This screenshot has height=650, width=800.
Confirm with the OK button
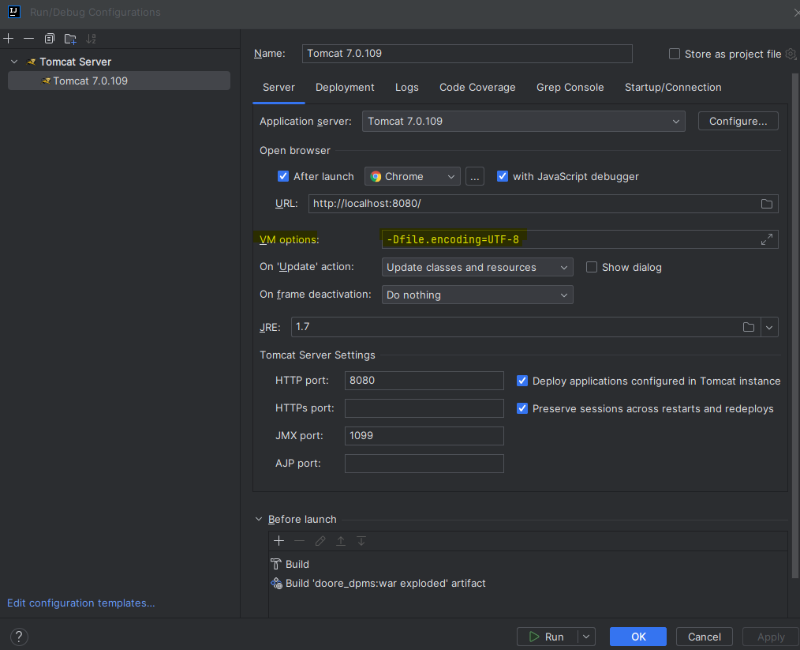638,637
